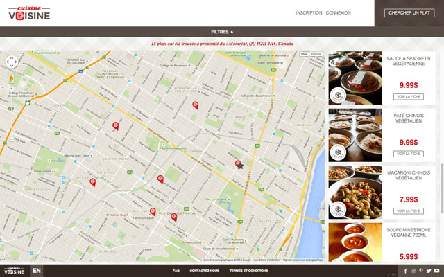Click the Parc La Fontaine map label
444x277 pixels.
coord(217,199)
